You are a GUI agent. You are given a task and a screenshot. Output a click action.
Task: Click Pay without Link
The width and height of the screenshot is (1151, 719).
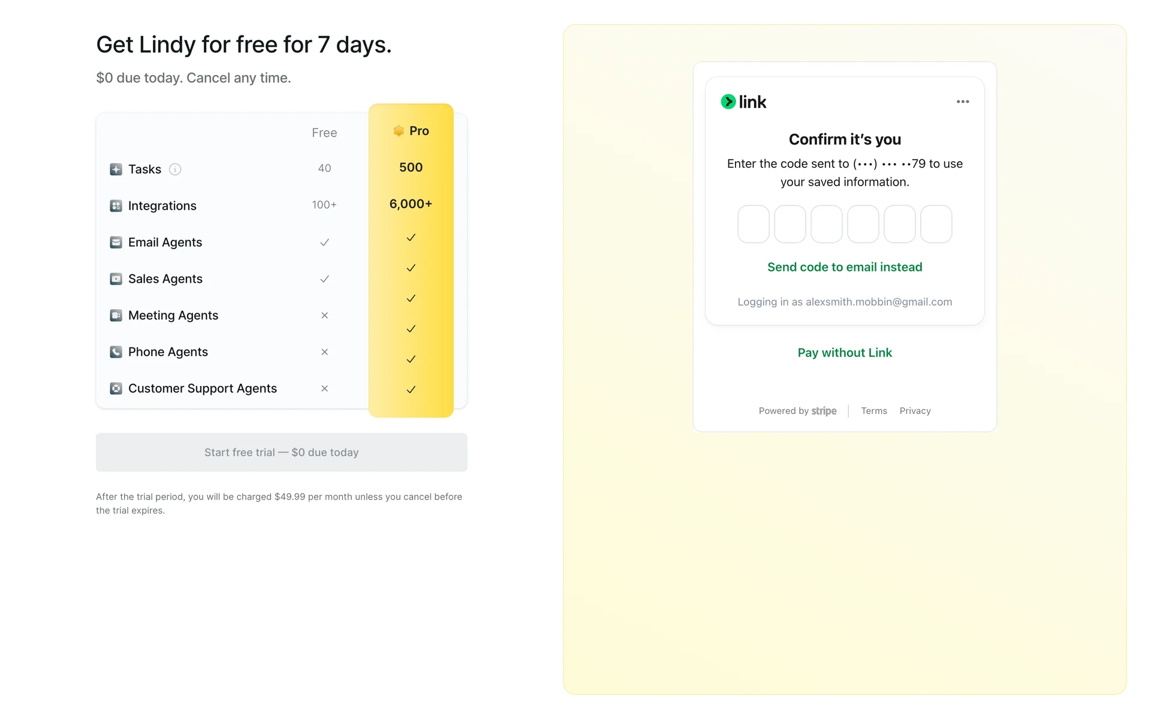click(845, 353)
